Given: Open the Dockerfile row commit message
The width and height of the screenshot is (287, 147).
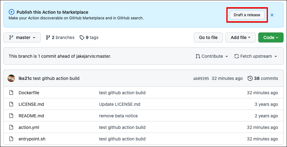Looking at the screenshot, I should coord(122,93).
